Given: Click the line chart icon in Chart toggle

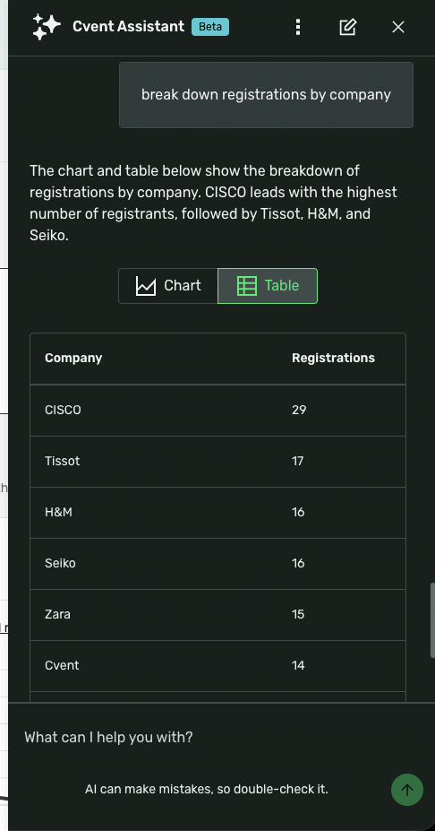Looking at the screenshot, I should click(146, 286).
